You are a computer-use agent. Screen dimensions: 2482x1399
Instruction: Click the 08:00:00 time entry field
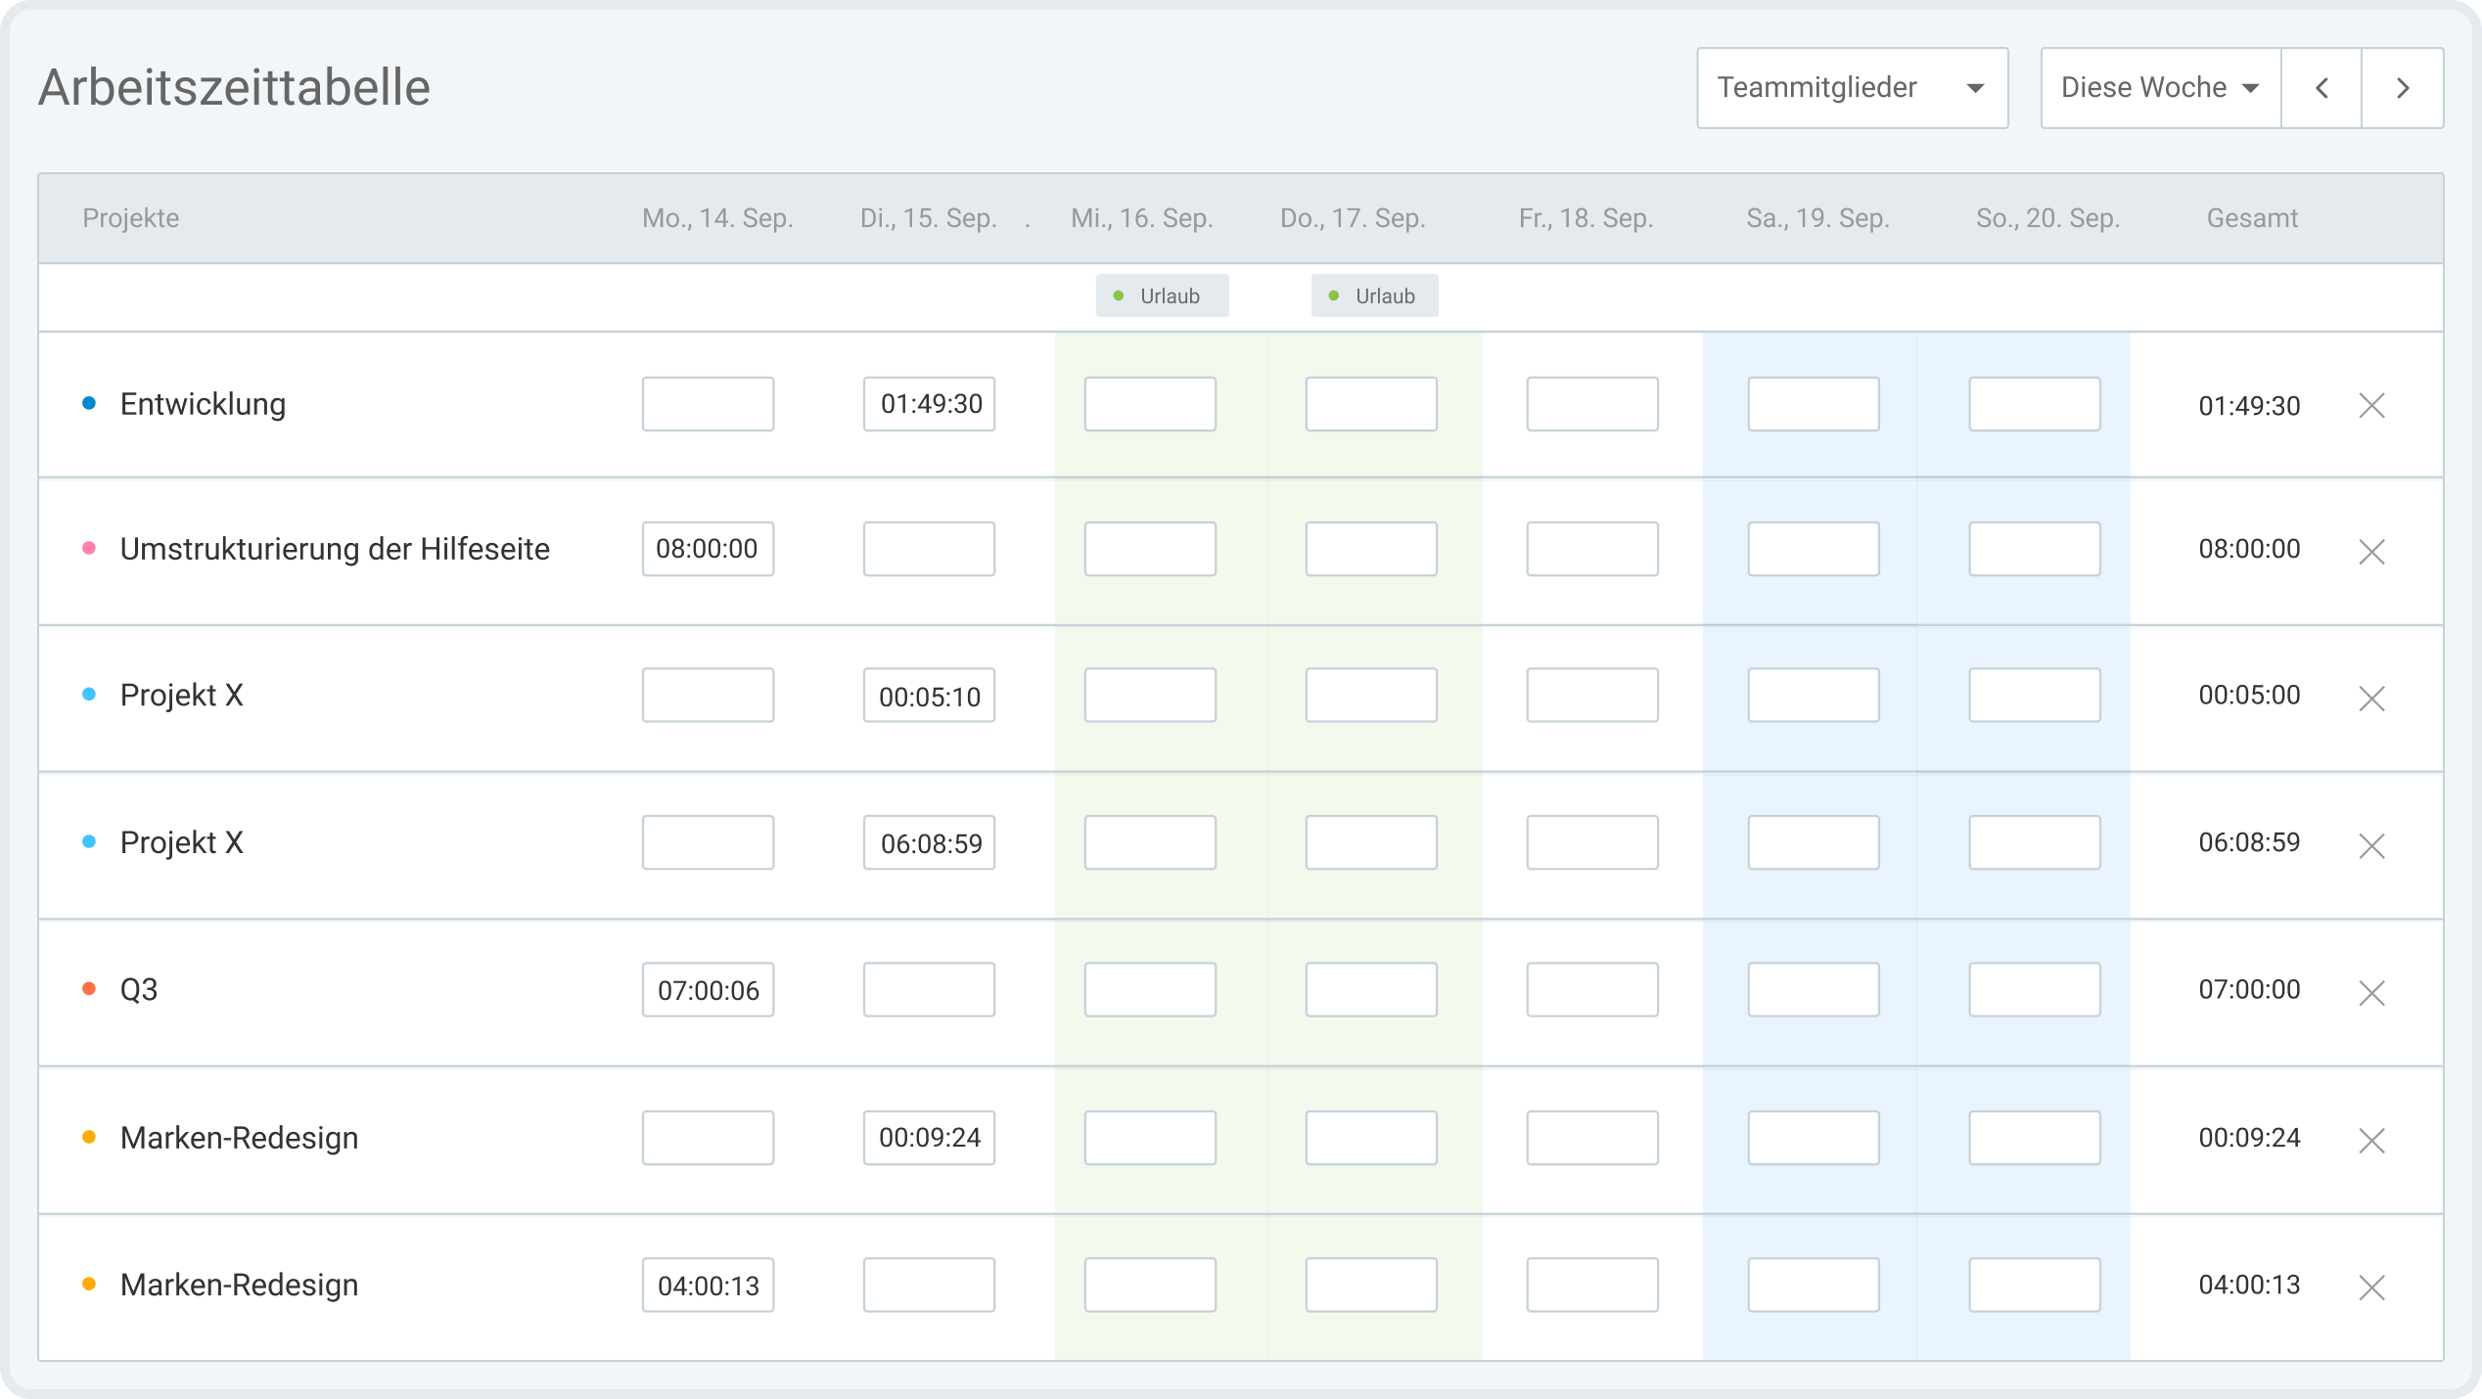(708, 549)
